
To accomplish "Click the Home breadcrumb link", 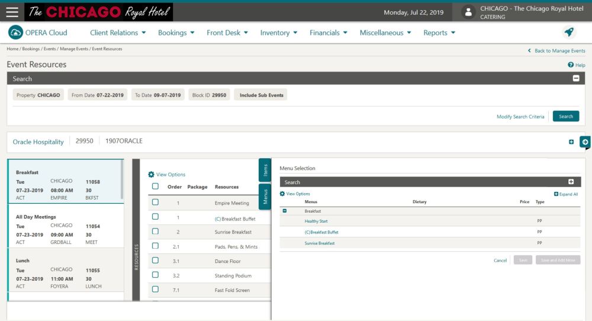I will pos(12,49).
